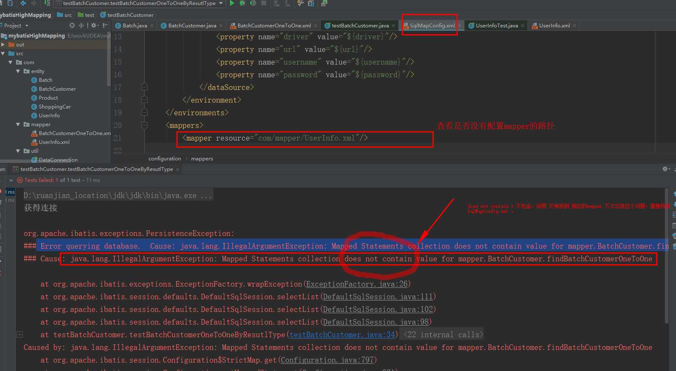Viewport: 676px width, 371px height.
Task: Expand the out folder
Action: pos(3,44)
